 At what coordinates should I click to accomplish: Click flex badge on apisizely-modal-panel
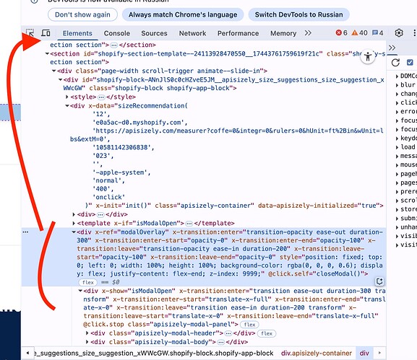(249, 325)
